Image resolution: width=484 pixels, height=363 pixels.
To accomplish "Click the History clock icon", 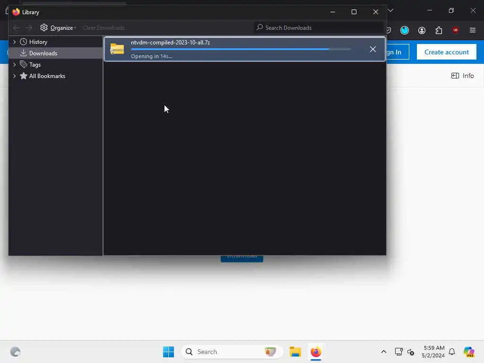I will (24, 42).
